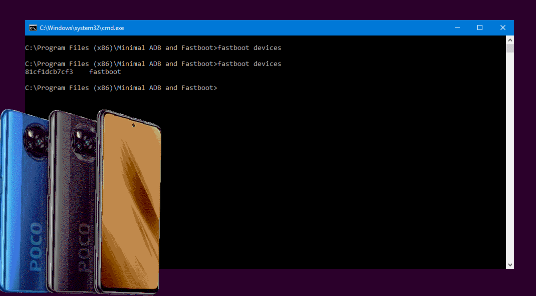Click the scrollbar up arrow

coord(510,40)
